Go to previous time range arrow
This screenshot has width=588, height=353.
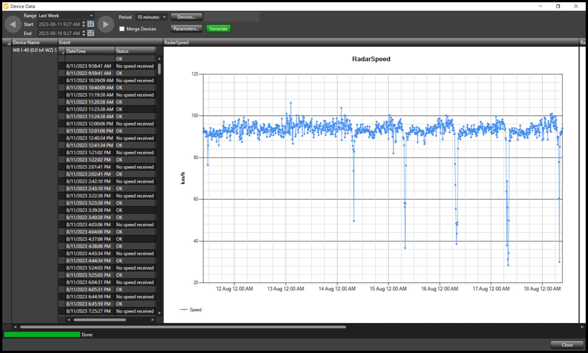[x=13, y=24]
